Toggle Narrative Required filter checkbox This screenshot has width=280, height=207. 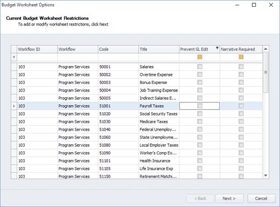click(x=241, y=57)
